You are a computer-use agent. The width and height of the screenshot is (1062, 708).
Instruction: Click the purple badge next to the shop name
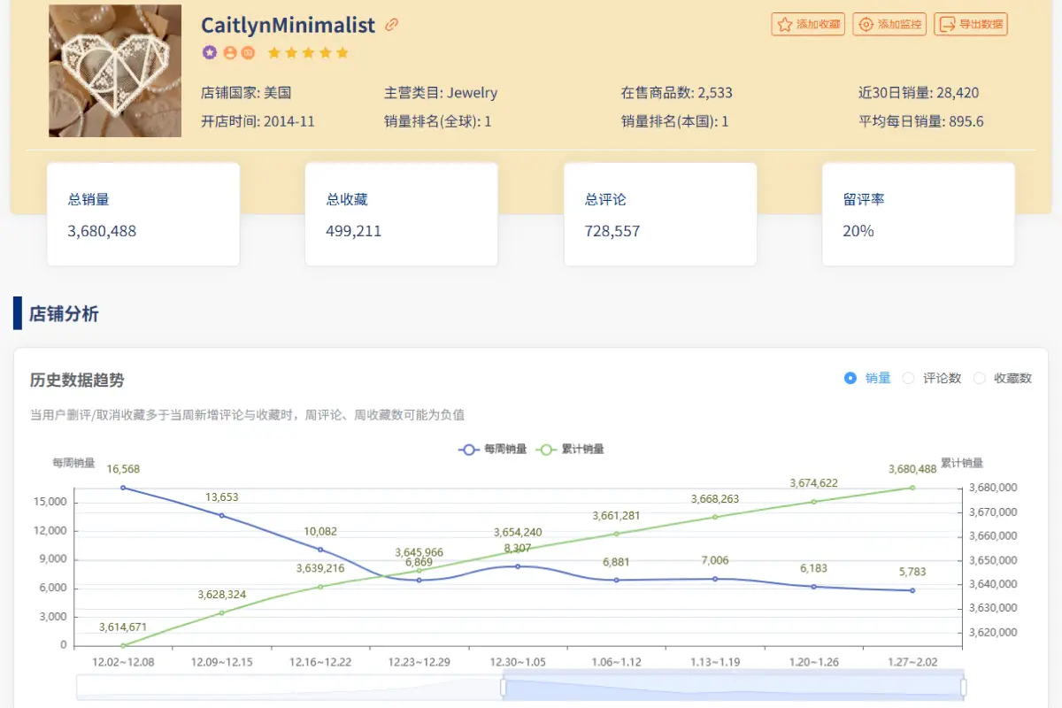pos(210,52)
